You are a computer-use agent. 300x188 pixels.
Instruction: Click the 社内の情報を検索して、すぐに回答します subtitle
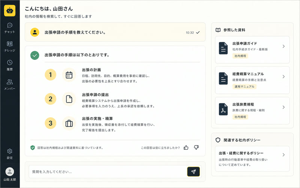click(58, 17)
